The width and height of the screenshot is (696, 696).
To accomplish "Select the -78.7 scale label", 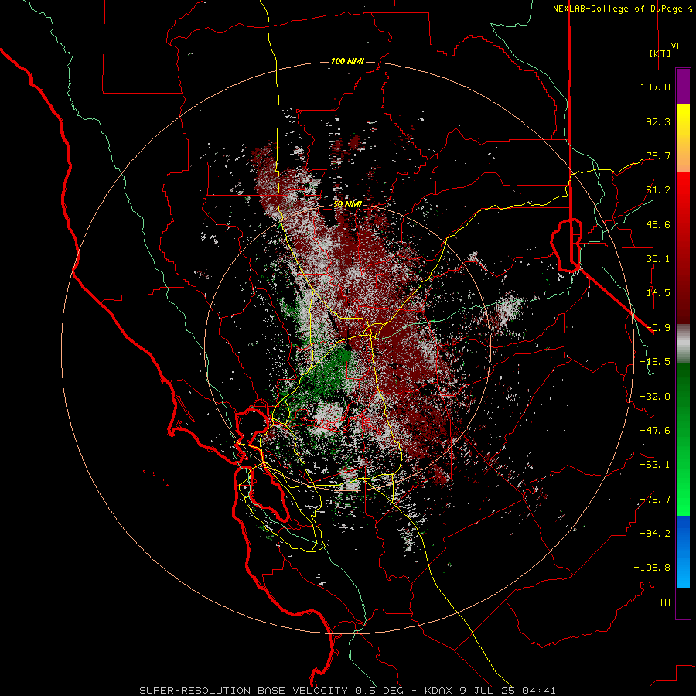I will click(x=655, y=500).
